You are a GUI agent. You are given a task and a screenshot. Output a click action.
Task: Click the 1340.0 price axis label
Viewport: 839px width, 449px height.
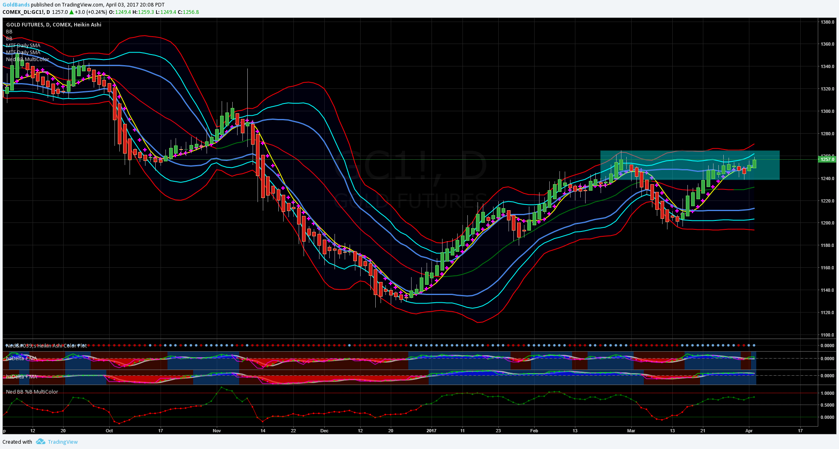pos(827,66)
